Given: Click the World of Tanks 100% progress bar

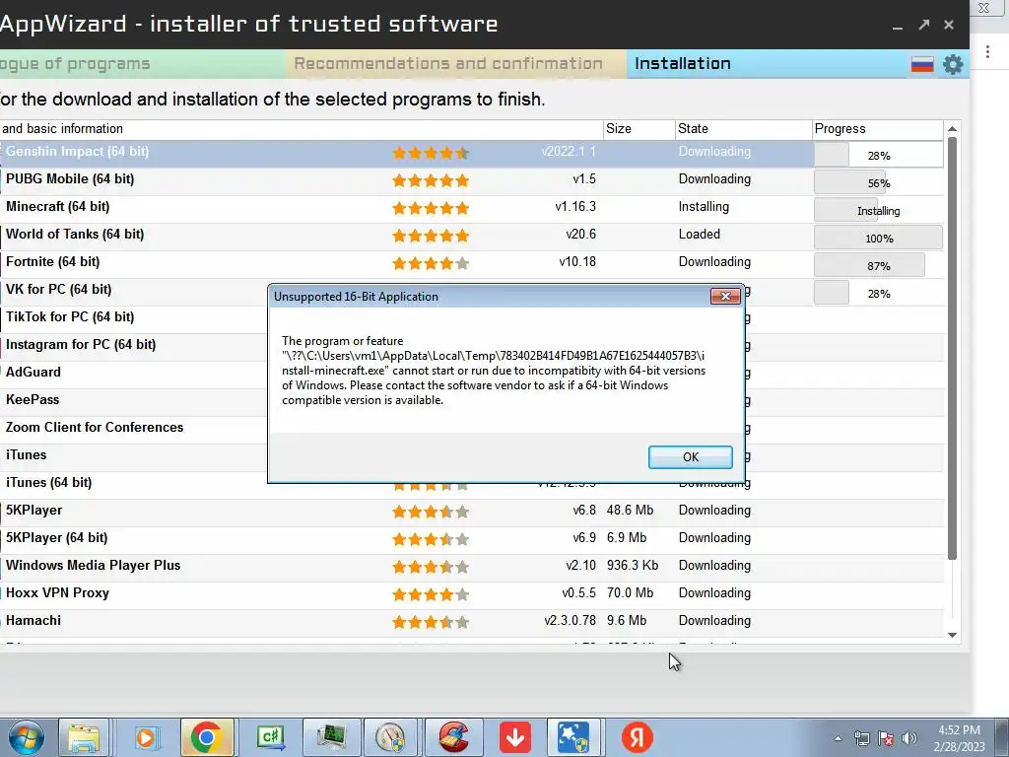Looking at the screenshot, I should pos(878,239).
